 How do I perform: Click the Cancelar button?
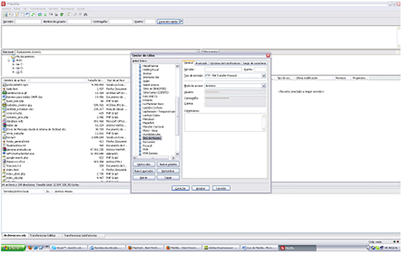pyautogui.click(x=221, y=188)
